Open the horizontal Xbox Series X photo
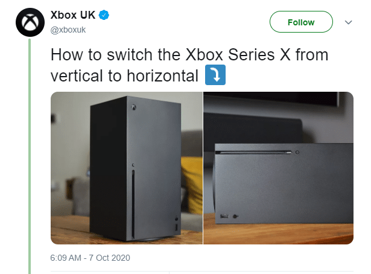The height and width of the screenshot is (274, 371). pyautogui.click(x=279, y=168)
